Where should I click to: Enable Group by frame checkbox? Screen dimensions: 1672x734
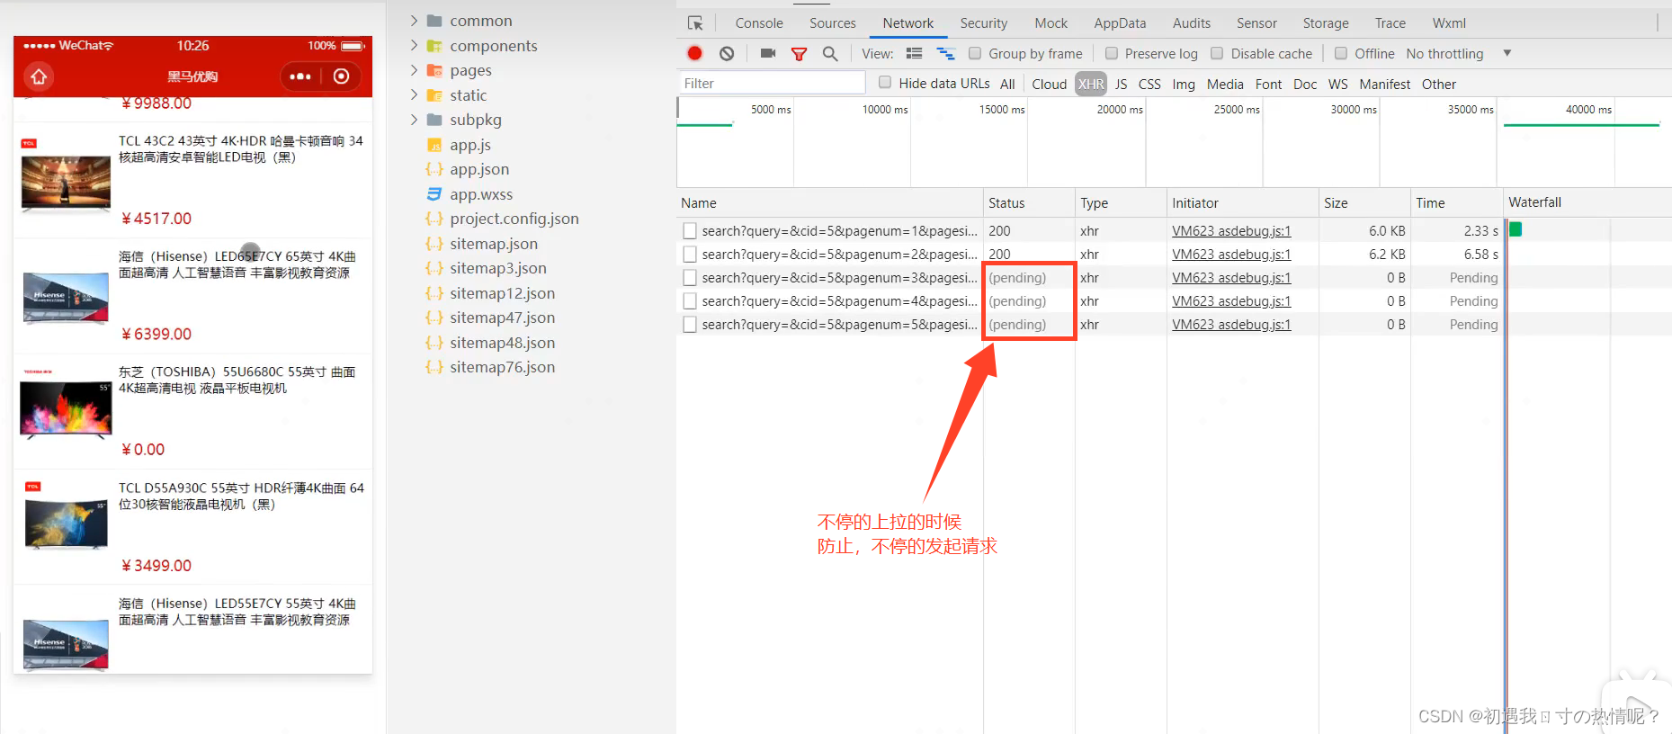(975, 54)
